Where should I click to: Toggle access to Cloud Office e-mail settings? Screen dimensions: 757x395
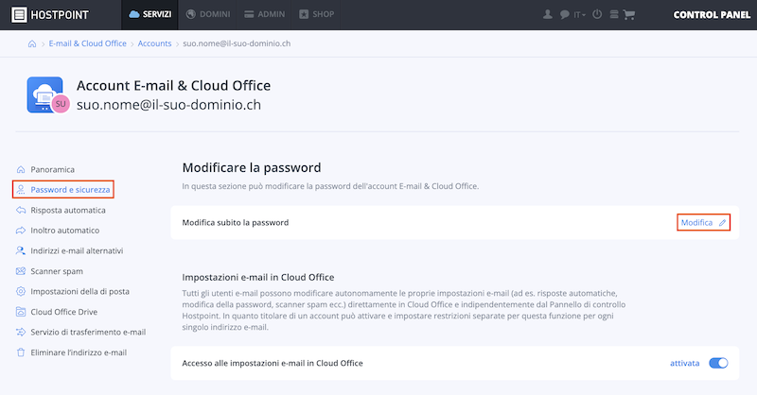coord(718,363)
